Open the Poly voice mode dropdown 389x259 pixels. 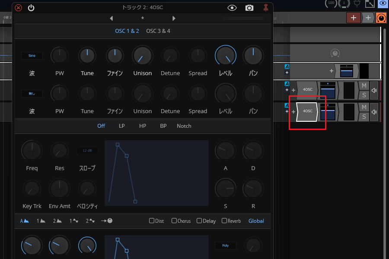225,246
